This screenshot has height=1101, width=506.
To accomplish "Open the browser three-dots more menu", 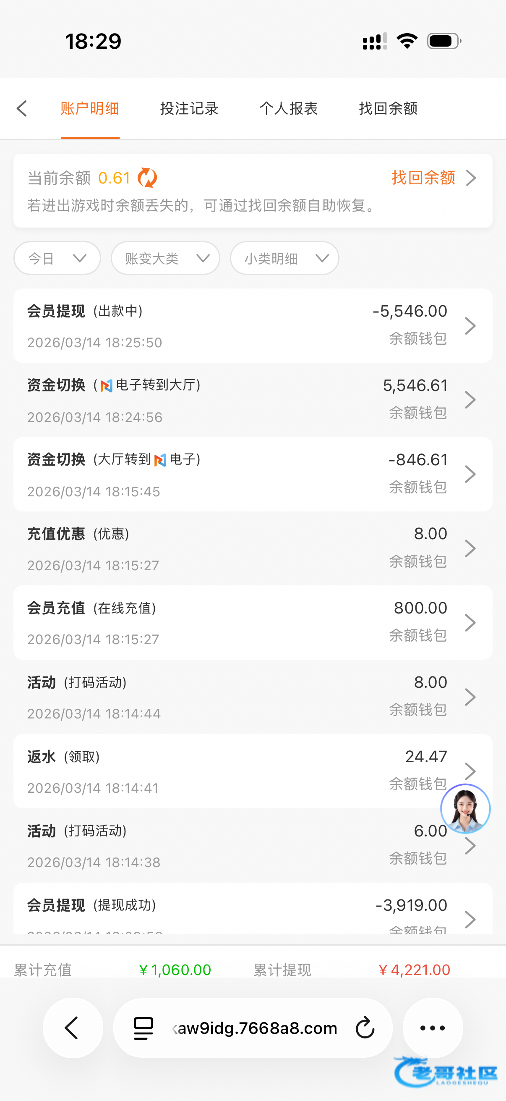I will [x=433, y=1028].
